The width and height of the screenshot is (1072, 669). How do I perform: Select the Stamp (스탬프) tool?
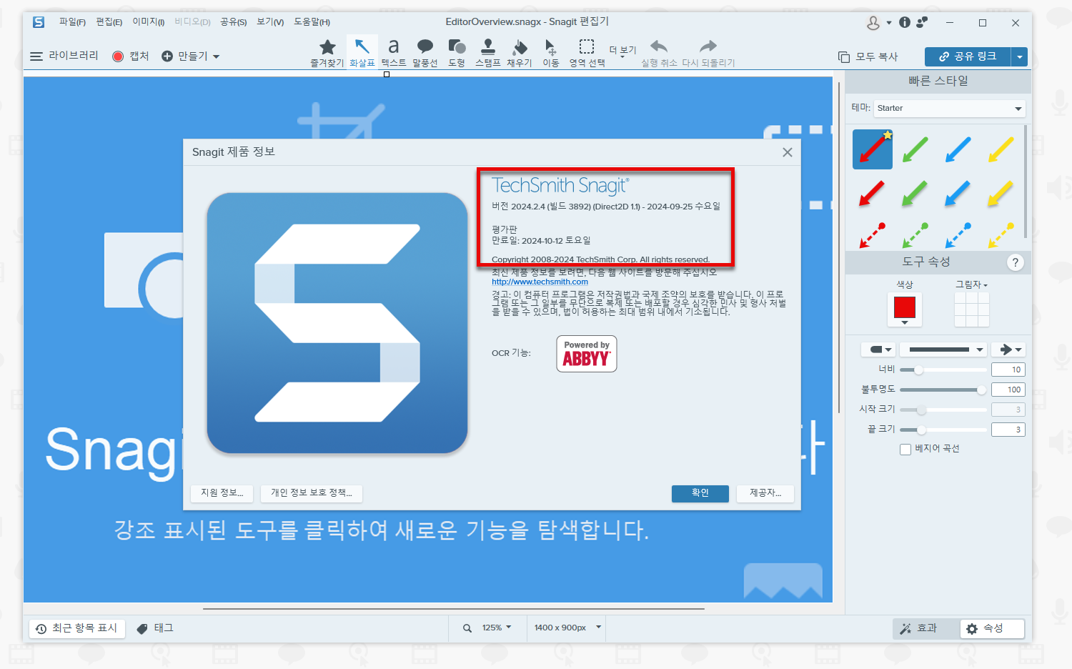(x=488, y=53)
